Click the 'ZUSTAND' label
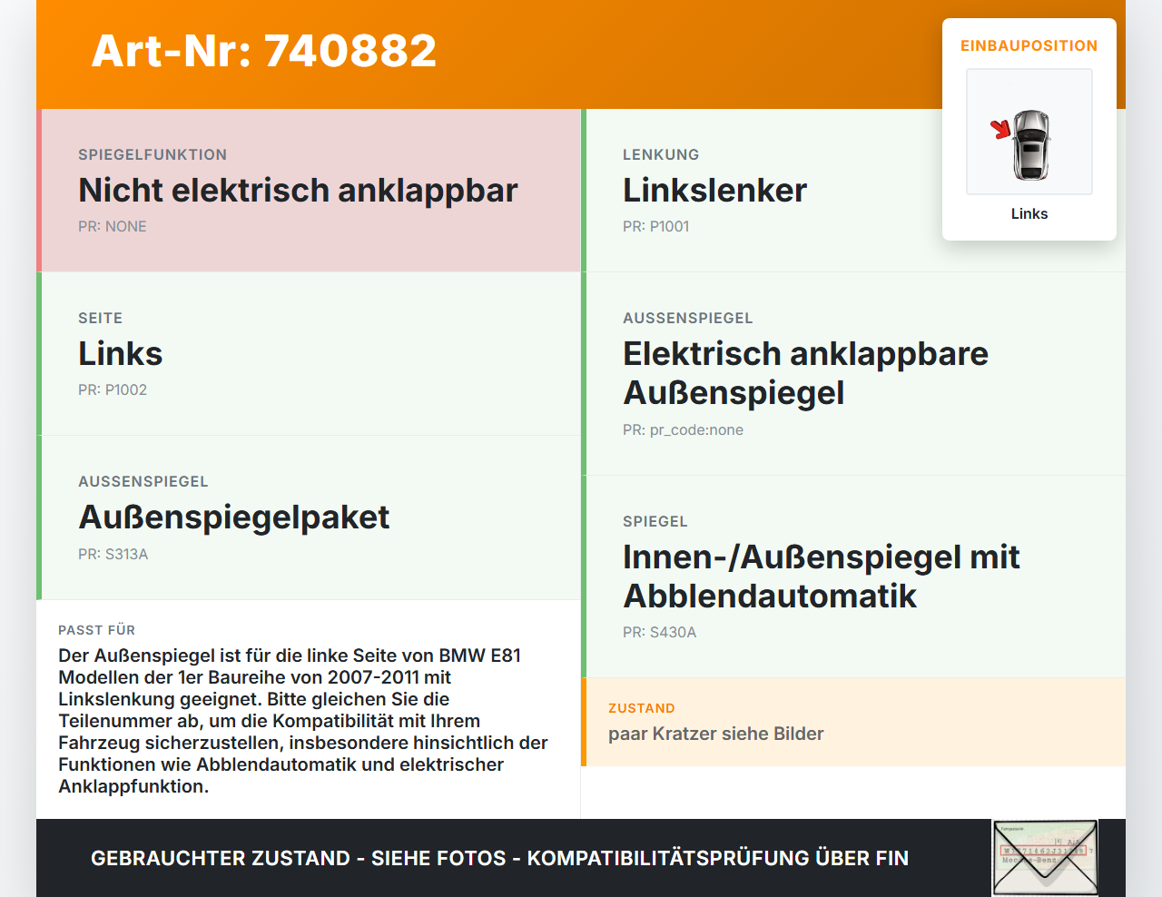This screenshot has height=897, width=1162. click(642, 708)
